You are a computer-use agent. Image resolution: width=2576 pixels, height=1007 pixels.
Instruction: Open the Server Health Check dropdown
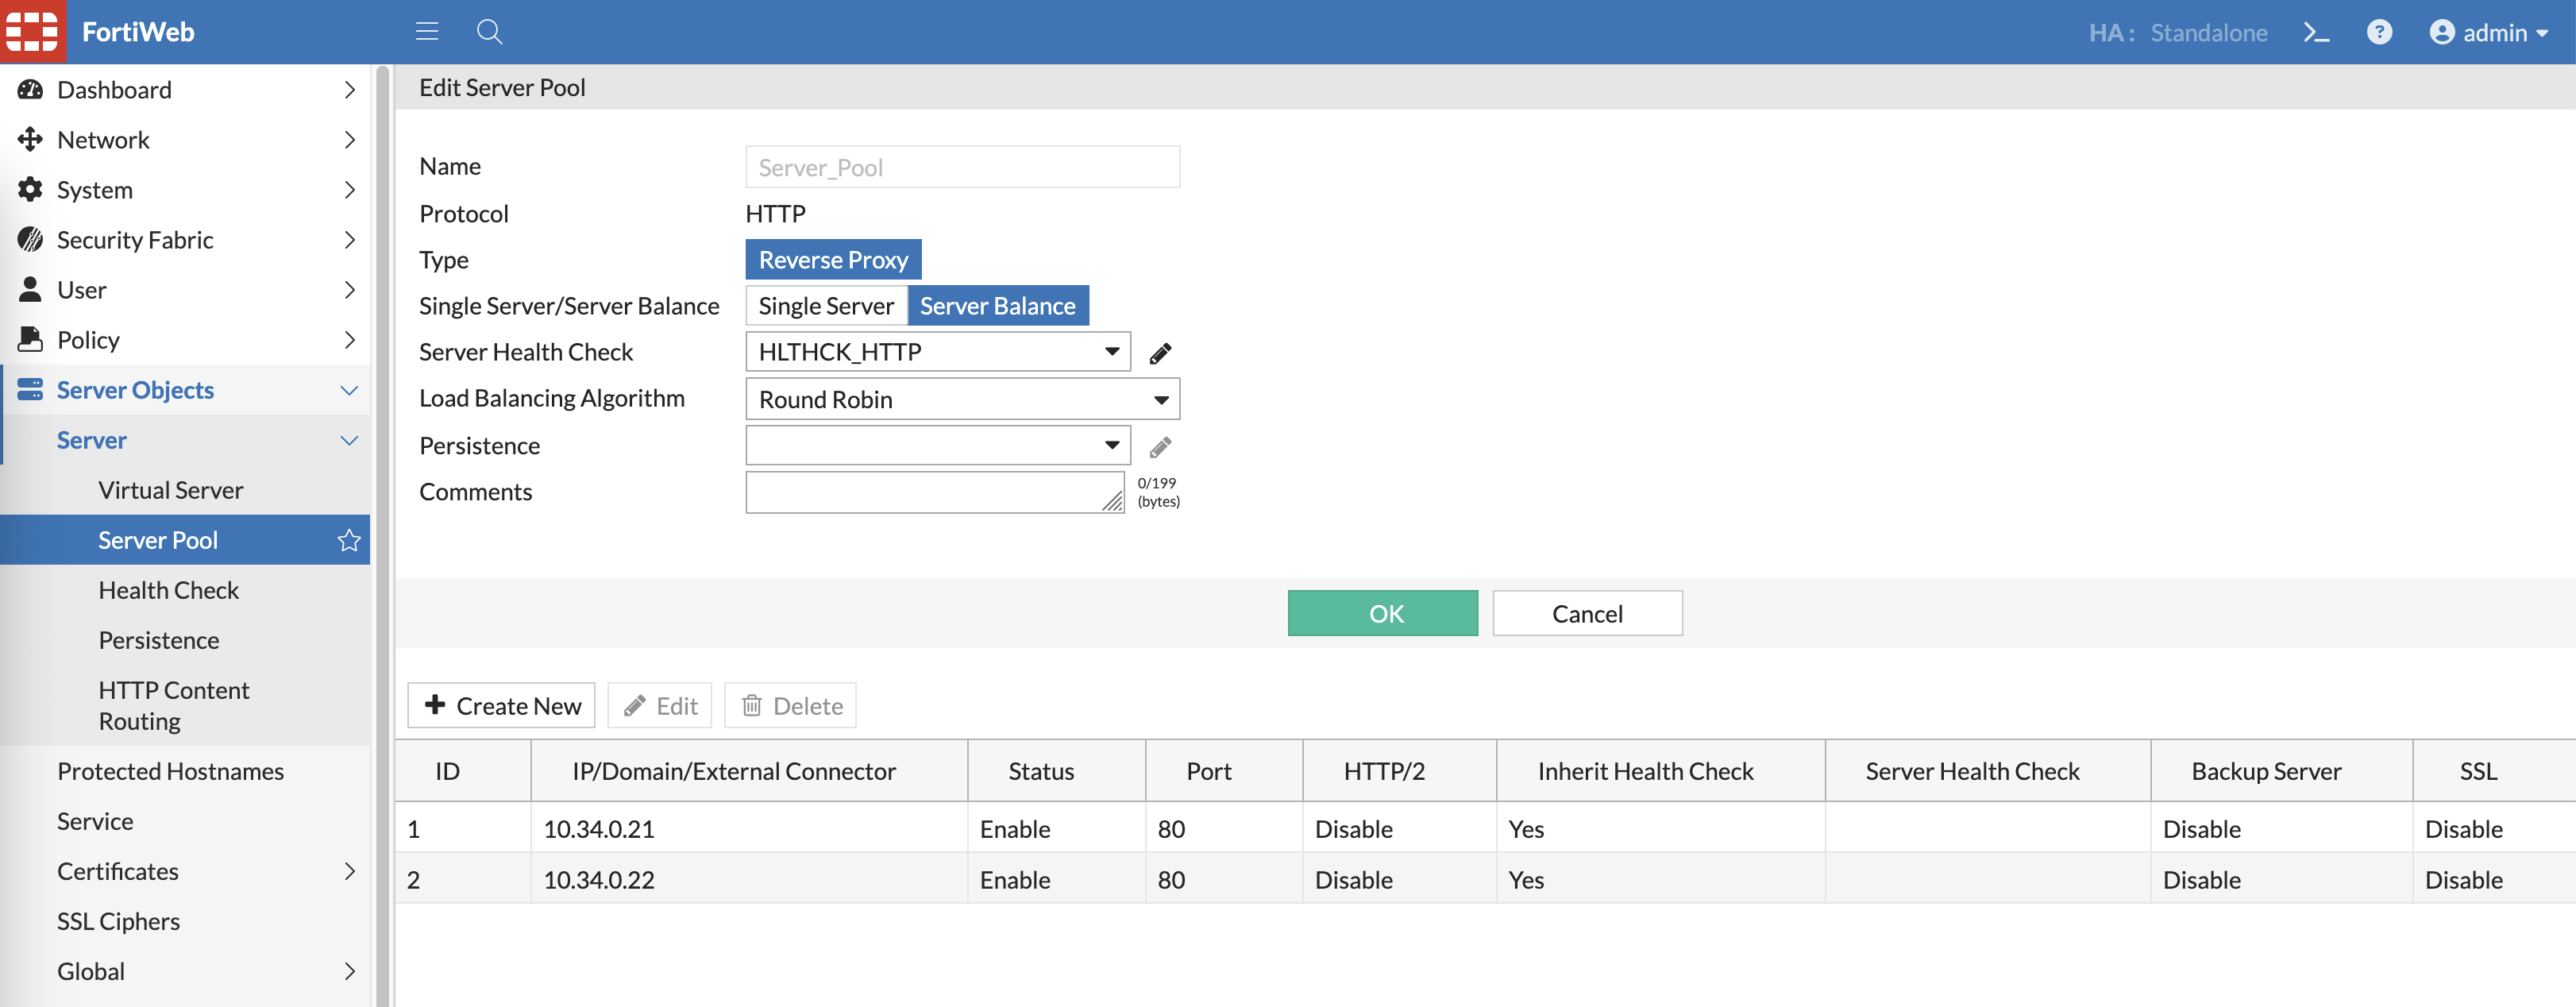tap(937, 352)
